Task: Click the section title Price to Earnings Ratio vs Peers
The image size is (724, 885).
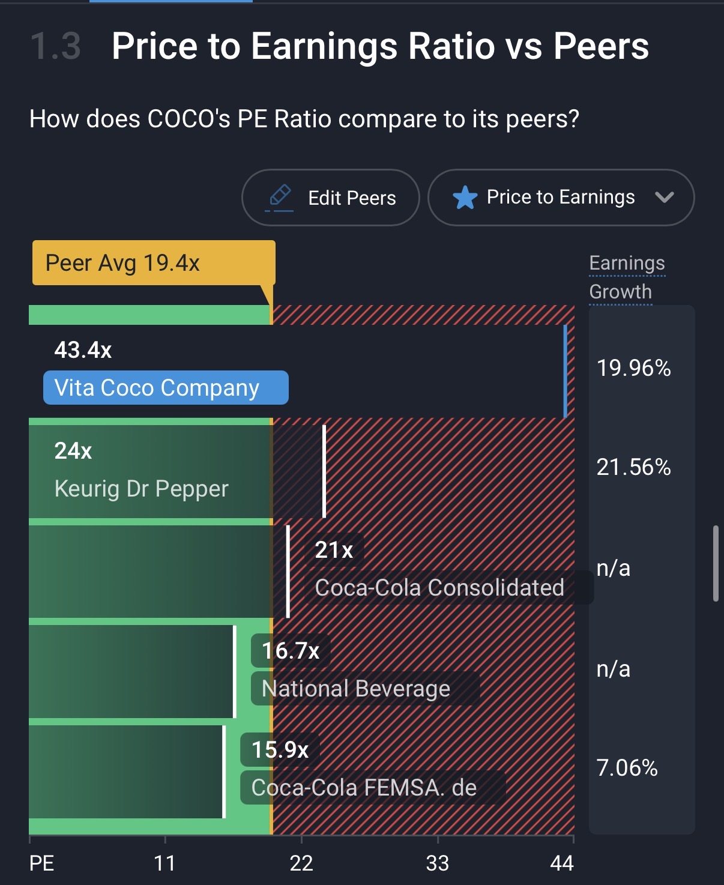Action: pyautogui.click(x=380, y=46)
